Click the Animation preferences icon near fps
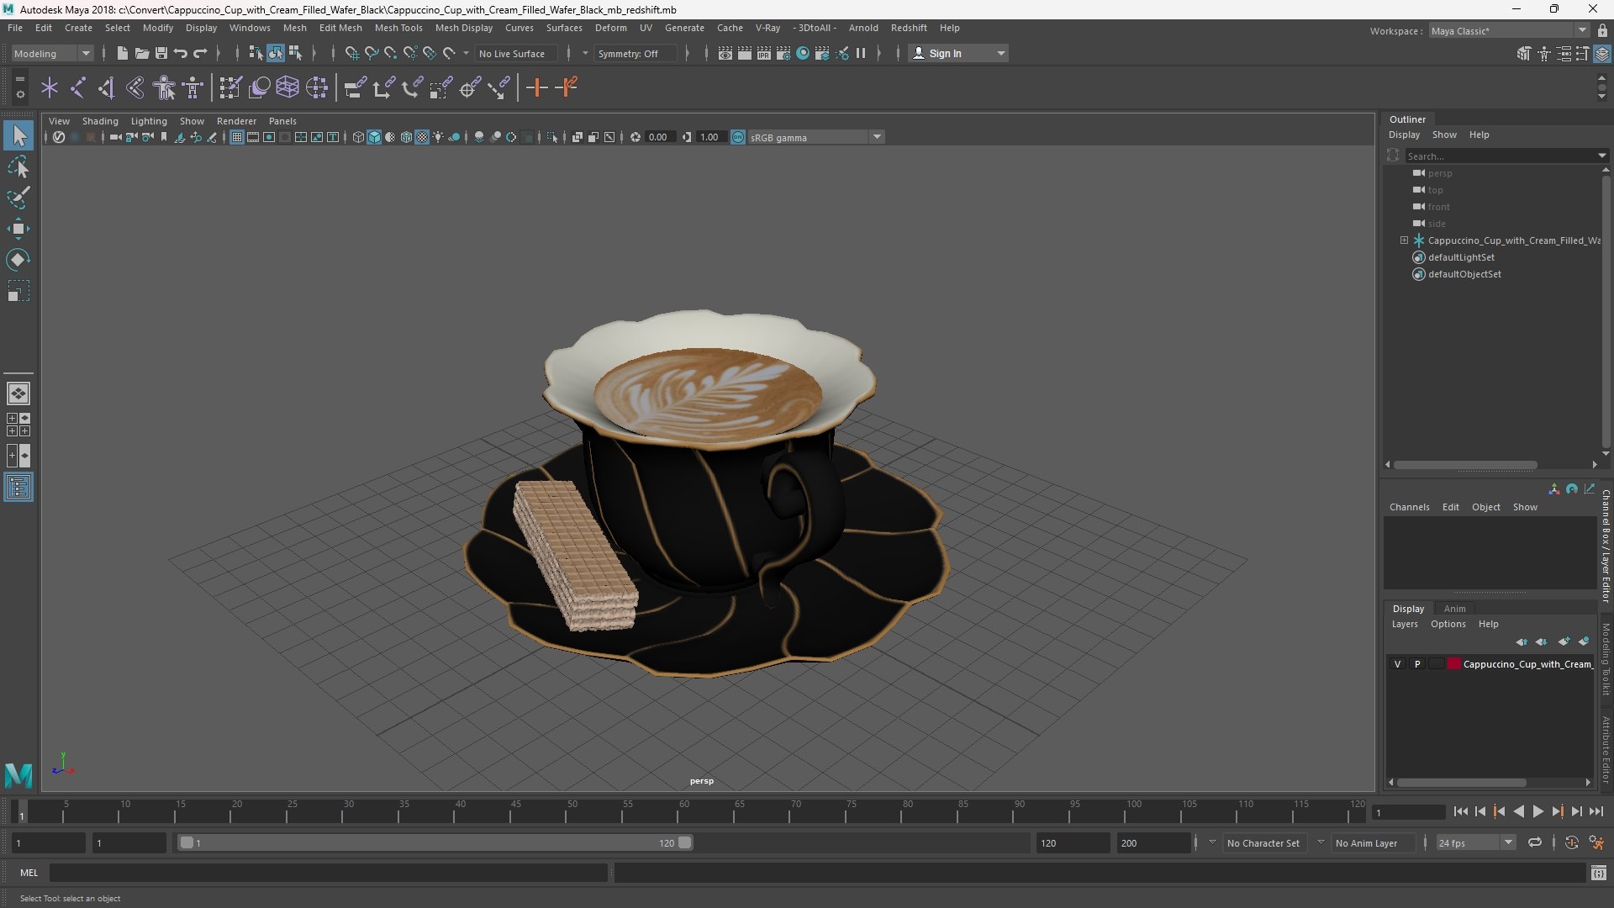This screenshot has height=908, width=1614. pos(1596,842)
